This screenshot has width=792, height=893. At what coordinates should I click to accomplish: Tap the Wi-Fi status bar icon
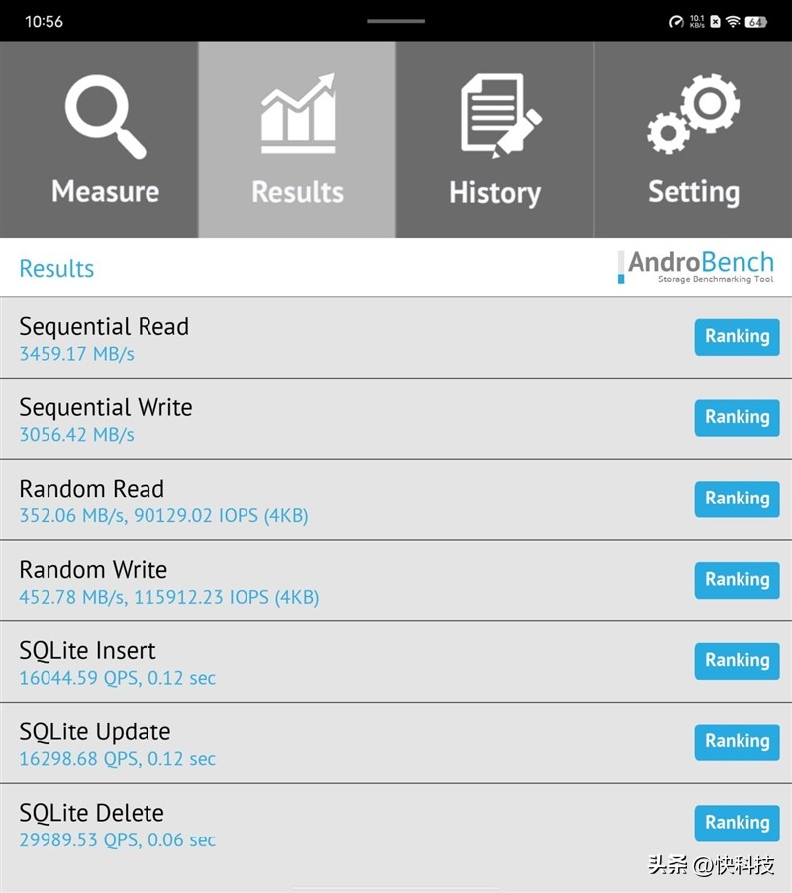734,21
